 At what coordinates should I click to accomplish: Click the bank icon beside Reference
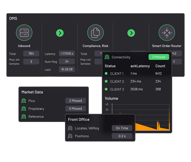(x=24, y=116)
